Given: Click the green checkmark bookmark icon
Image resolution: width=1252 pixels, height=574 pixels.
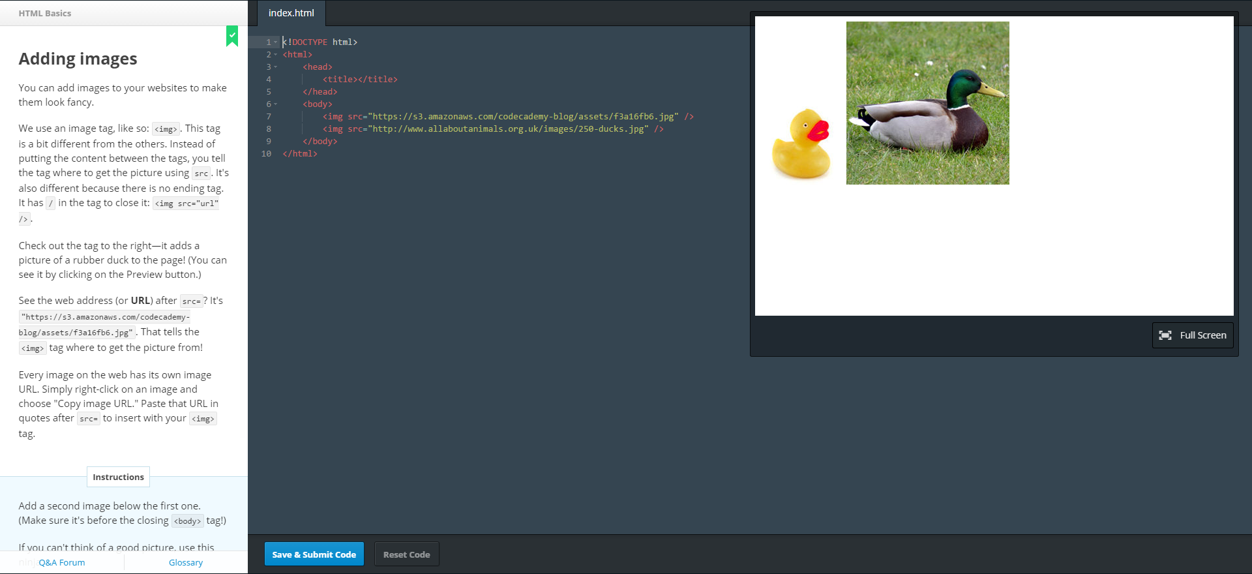Looking at the screenshot, I should click(232, 36).
